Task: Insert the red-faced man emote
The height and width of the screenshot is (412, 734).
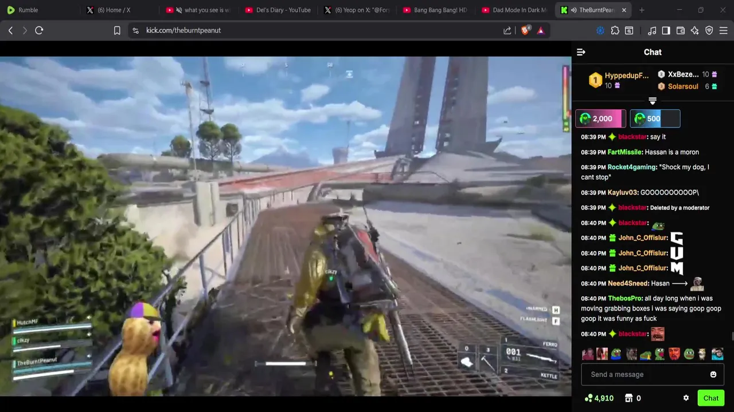Action: [674, 354]
